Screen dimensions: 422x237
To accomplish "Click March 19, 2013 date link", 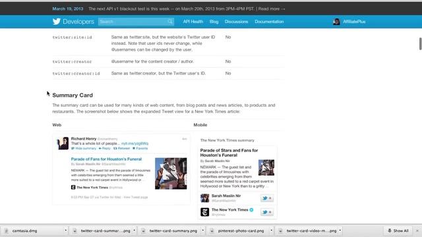I will 68,9.
